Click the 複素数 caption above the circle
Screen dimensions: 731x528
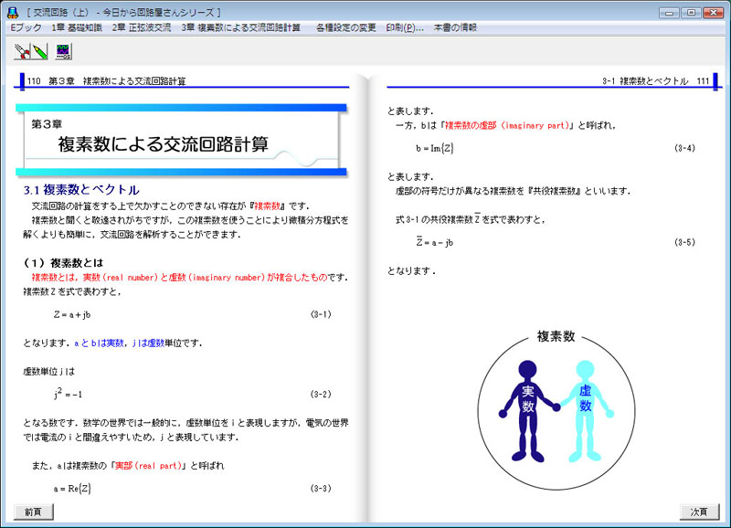tap(556, 336)
